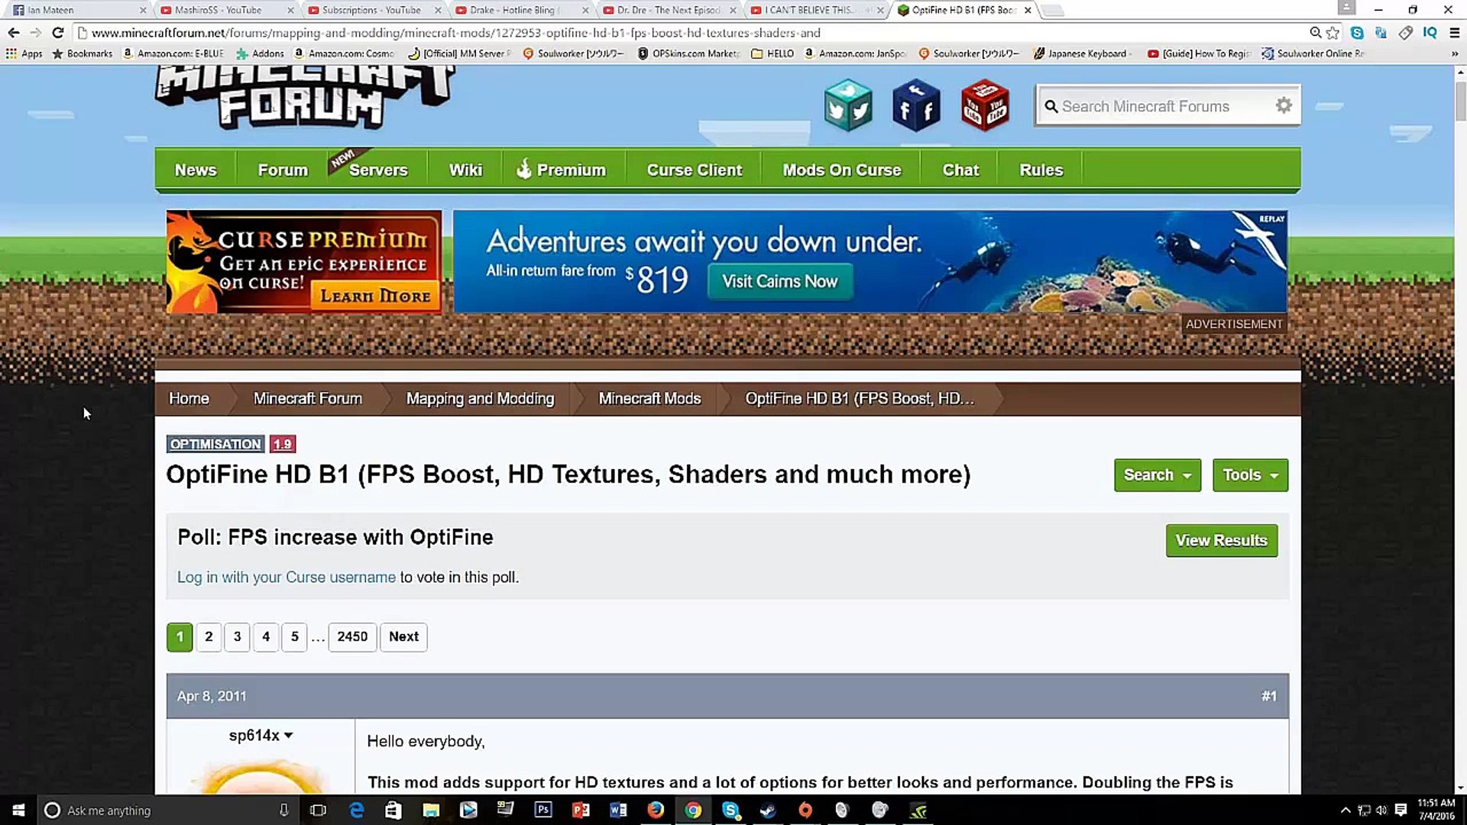Open the Premium menu item
The width and height of the screenshot is (1467, 825).
click(562, 170)
